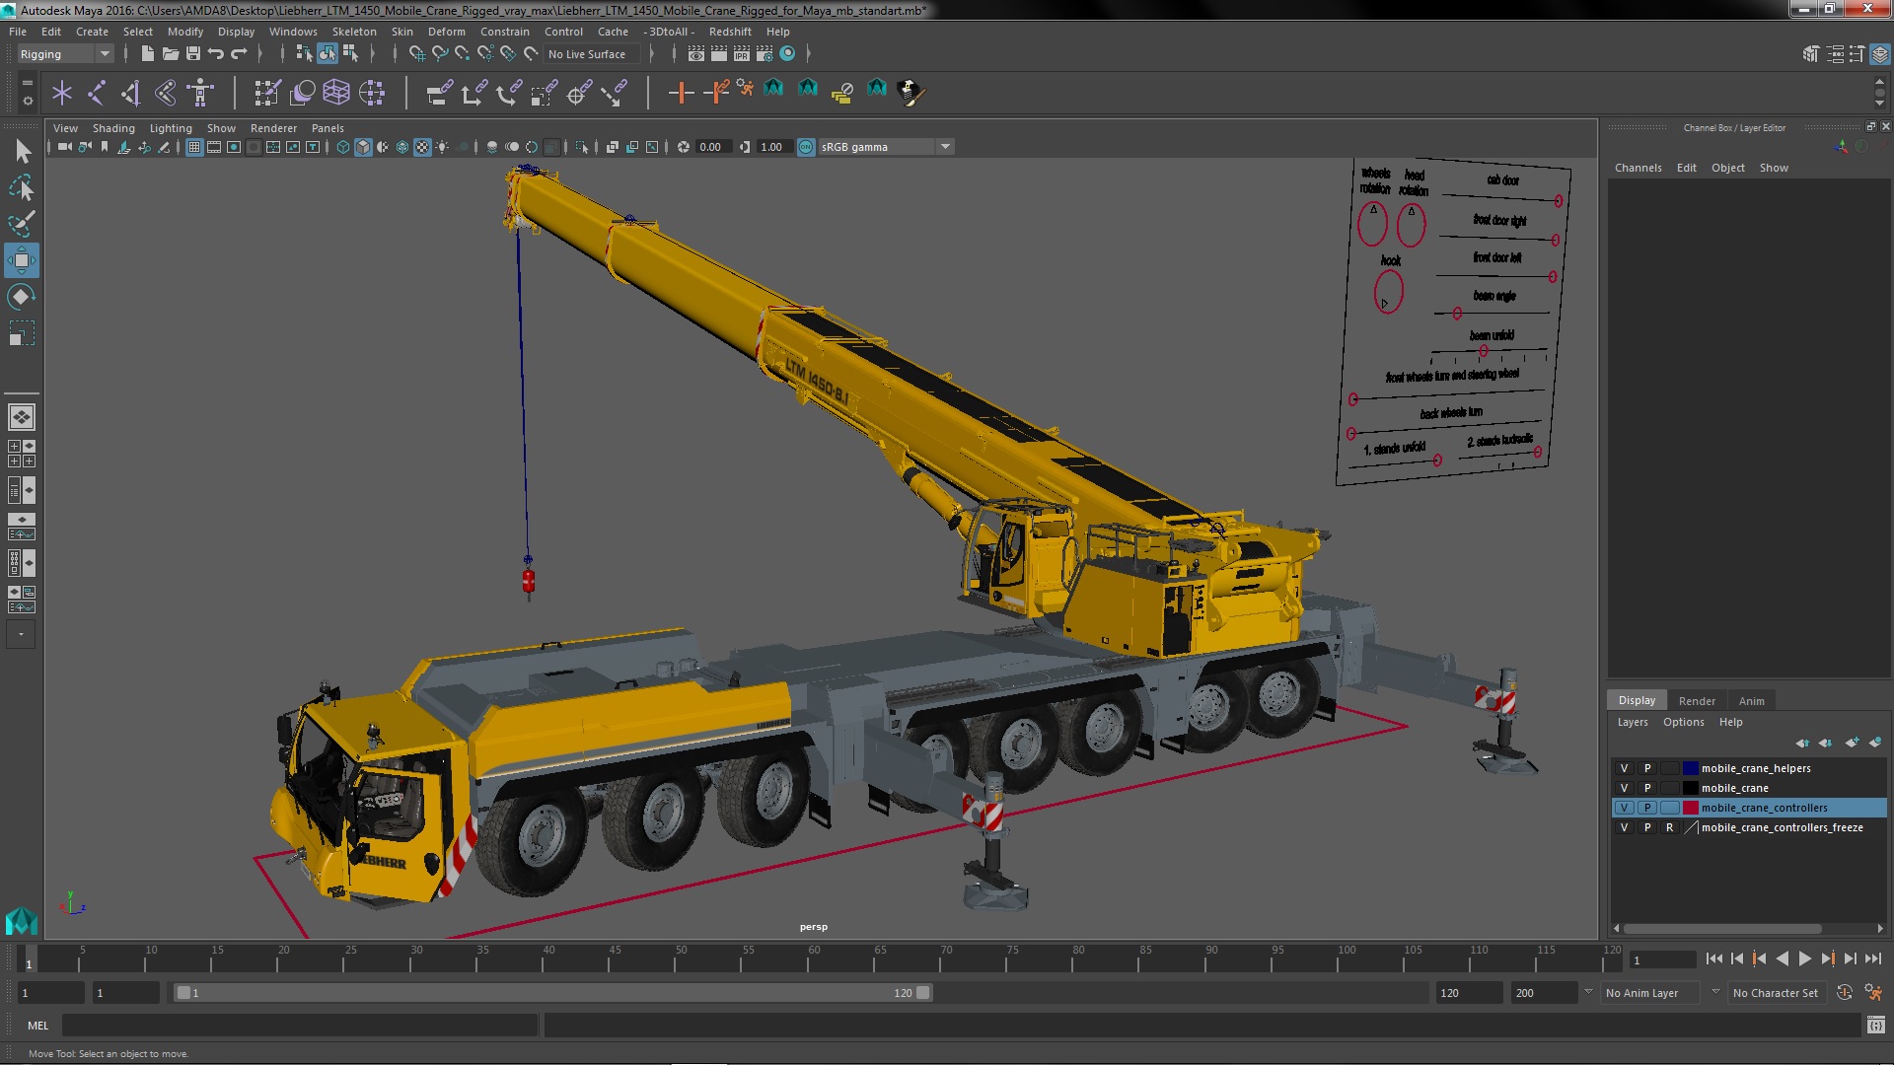Viewport: 1894px width, 1065px height.
Task: Change color of mobile_crane_helpers layer swatch
Action: coord(1691,768)
